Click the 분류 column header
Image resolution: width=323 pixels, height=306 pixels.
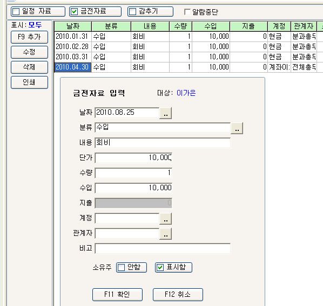111,26
